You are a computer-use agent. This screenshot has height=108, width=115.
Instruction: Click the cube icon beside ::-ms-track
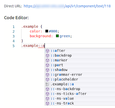pos(47,103)
